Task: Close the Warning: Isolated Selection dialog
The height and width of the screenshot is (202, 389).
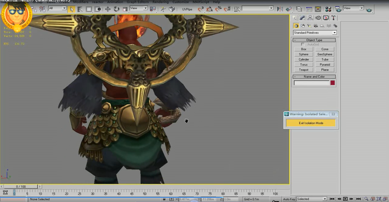Action: pos(333,114)
